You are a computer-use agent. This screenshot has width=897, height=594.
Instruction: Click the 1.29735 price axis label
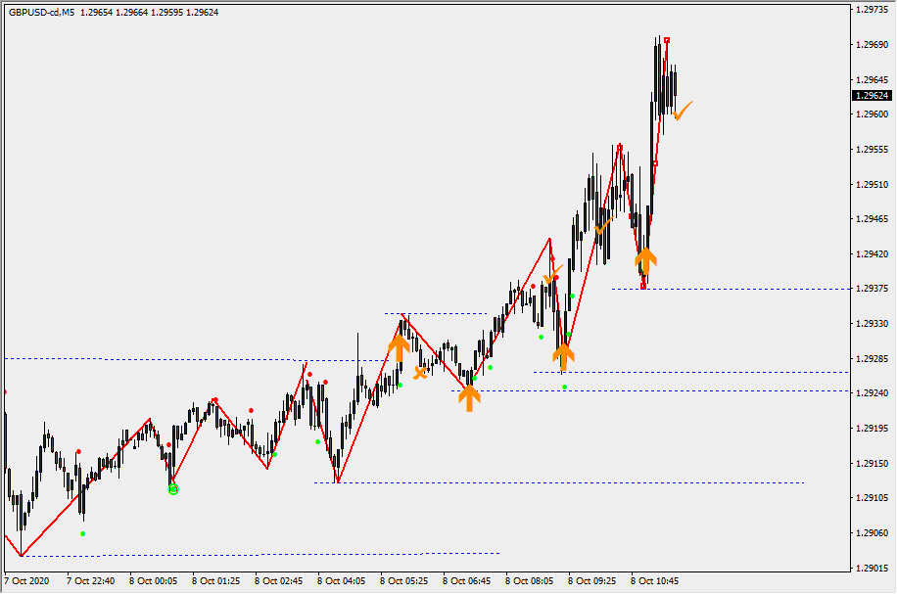click(x=871, y=10)
